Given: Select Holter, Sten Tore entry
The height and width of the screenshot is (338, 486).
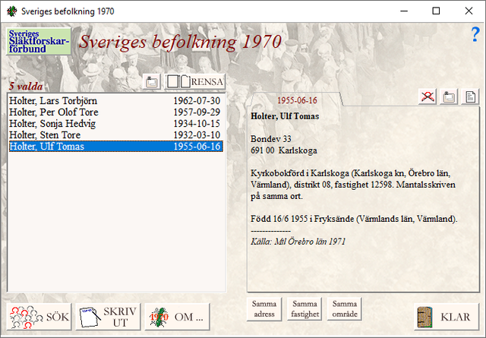Looking at the screenshot, I should point(116,135).
